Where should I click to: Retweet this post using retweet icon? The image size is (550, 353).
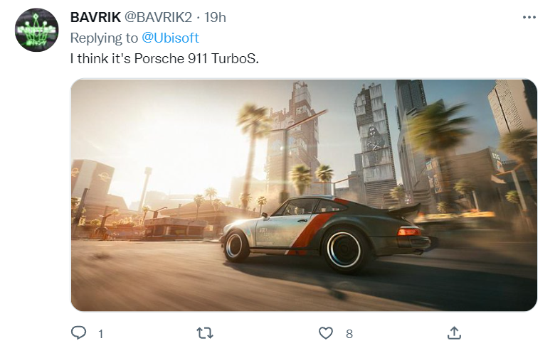coord(204,333)
